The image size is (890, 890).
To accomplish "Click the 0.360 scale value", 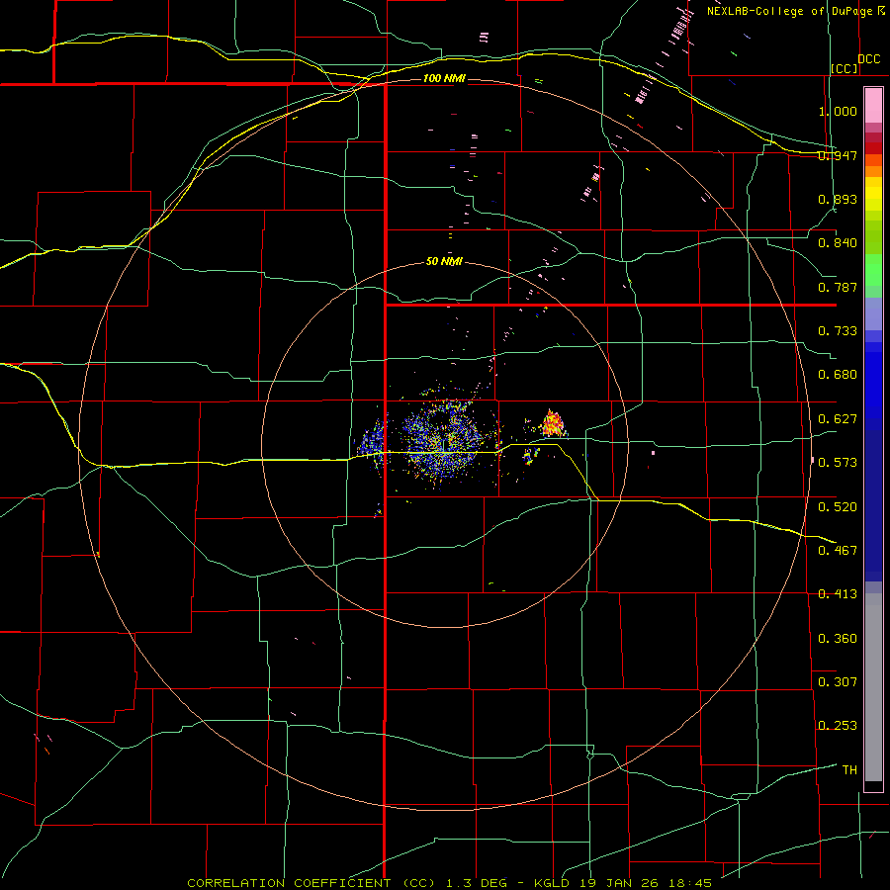I will (x=838, y=639).
